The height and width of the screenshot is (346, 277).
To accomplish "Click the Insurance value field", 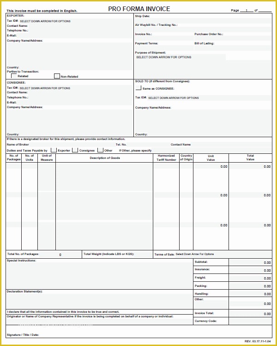I will tap(250, 270).
